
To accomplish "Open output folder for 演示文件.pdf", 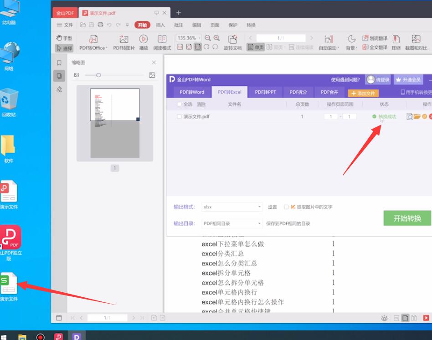I will pos(417,116).
